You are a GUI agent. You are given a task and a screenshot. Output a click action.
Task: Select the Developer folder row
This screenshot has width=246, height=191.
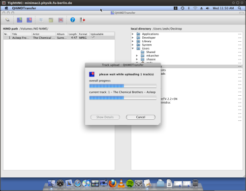tap(187, 37)
